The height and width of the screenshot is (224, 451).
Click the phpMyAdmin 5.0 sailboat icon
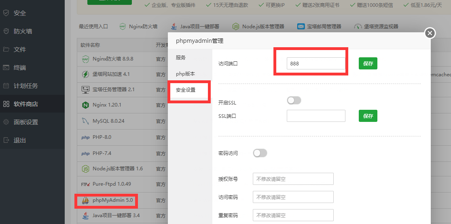(x=85, y=201)
